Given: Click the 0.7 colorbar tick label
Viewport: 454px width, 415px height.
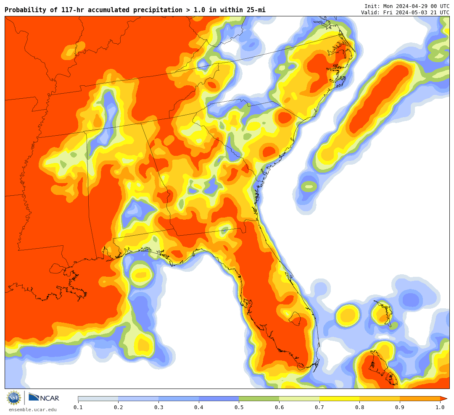Looking at the screenshot, I should 319,407.
